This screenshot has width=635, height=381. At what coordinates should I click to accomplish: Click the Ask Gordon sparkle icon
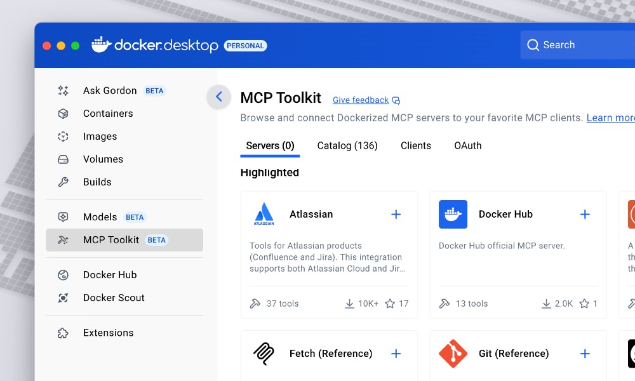click(x=63, y=91)
